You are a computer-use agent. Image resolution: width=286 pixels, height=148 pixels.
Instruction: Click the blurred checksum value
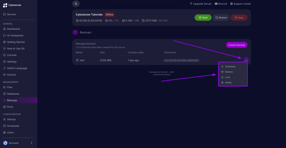pos(182,60)
